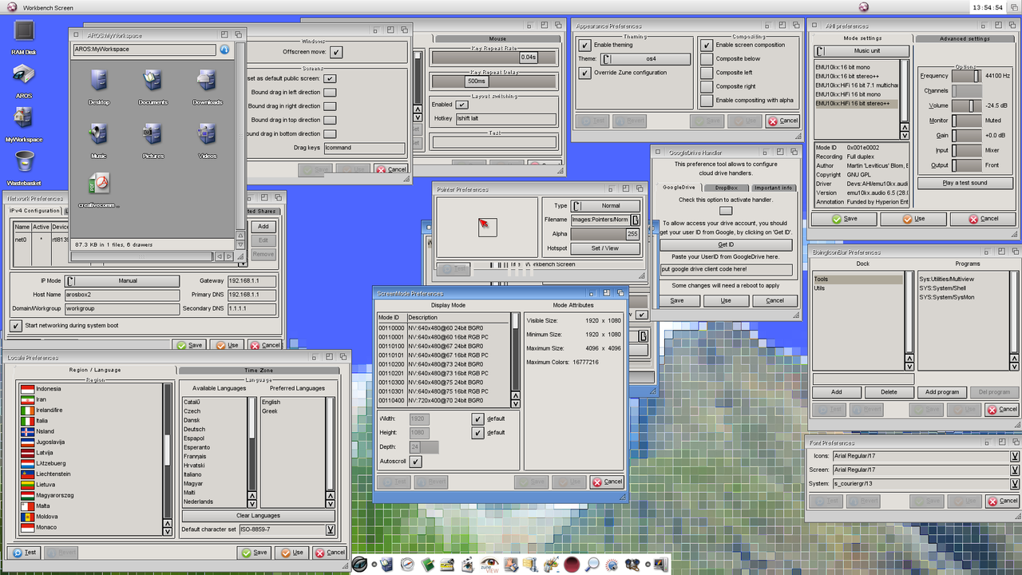Open the AROS drive icon on desktop
Viewport: 1022px width, 575px height.
[x=24, y=74]
